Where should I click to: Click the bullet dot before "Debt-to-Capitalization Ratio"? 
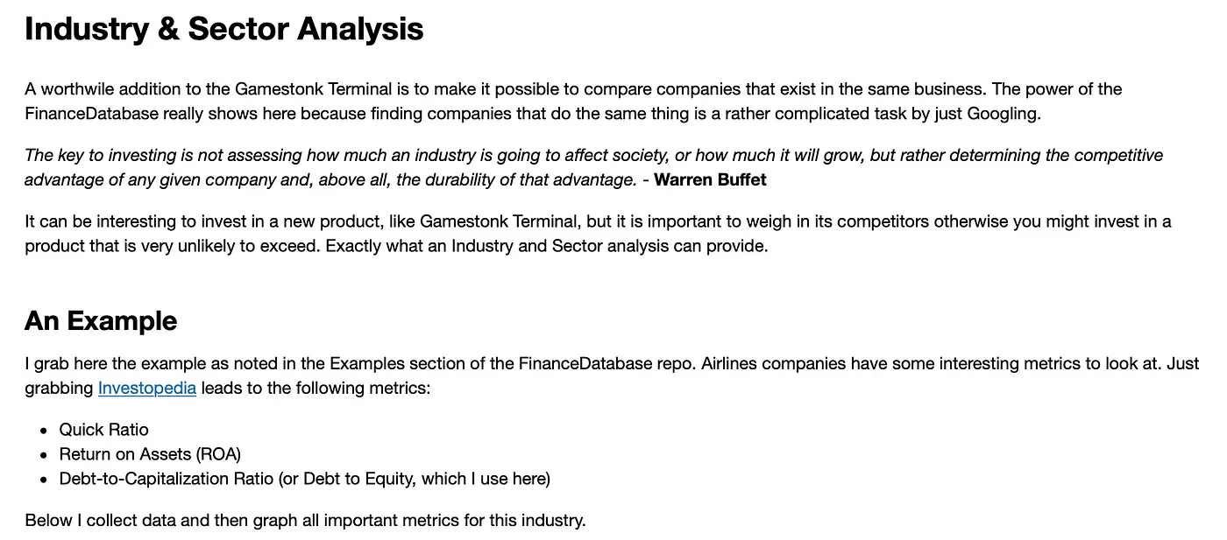(x=44, y=480)
